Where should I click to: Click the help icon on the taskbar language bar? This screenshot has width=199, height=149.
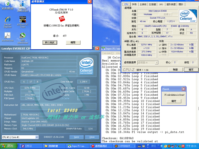coord(143,146)
